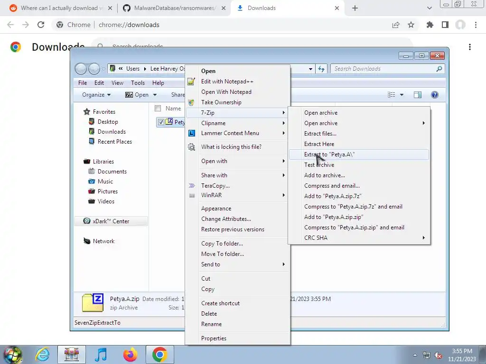Screen dimensions: 486x364
Task: Select Edit with Notepad++
Action: pyautogui.click(x=238, y=82)
